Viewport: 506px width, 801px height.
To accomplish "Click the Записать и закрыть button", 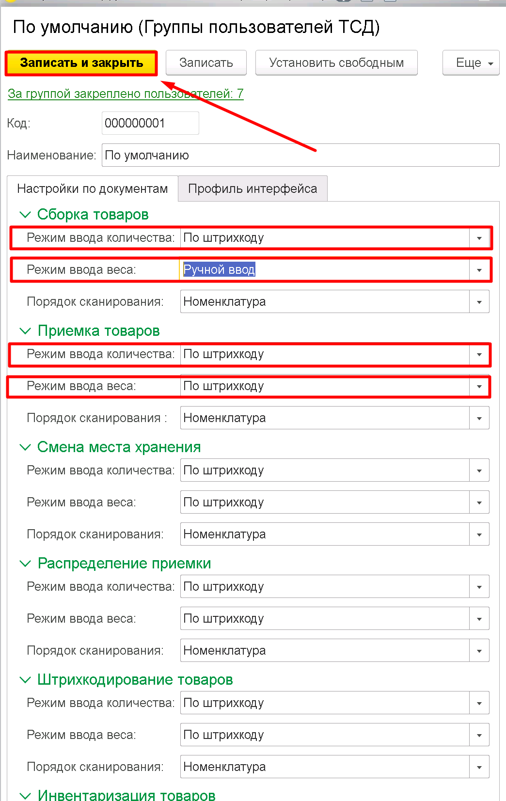I will click(81, 63).
